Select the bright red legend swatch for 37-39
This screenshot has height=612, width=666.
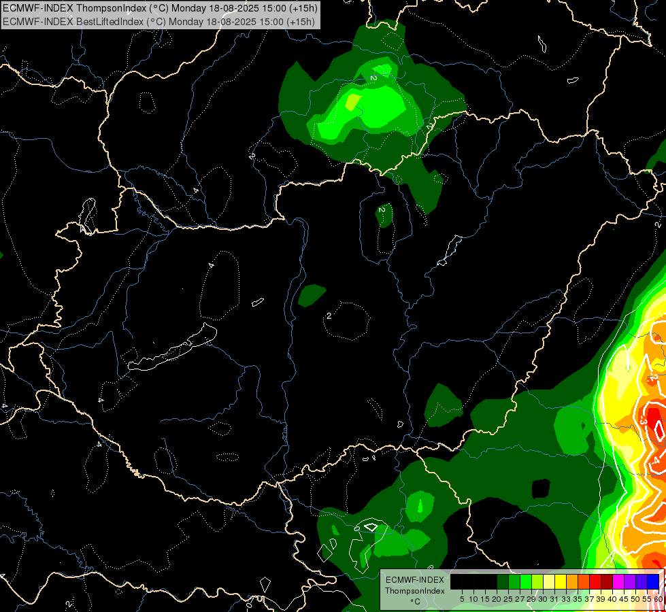point(595,581)
